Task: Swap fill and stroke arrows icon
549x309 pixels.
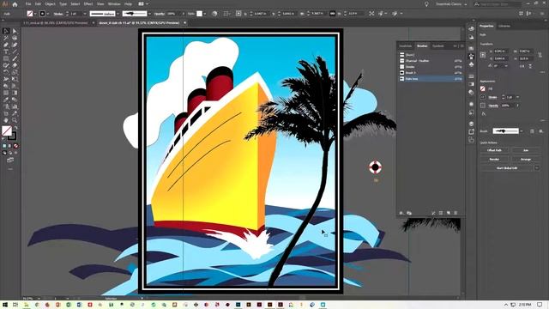Action: point(15,128)
